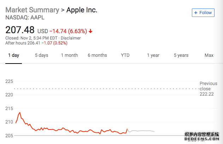Click the plus icon in Follow
This screenshot has height=144, width=223.
point(196,13)
